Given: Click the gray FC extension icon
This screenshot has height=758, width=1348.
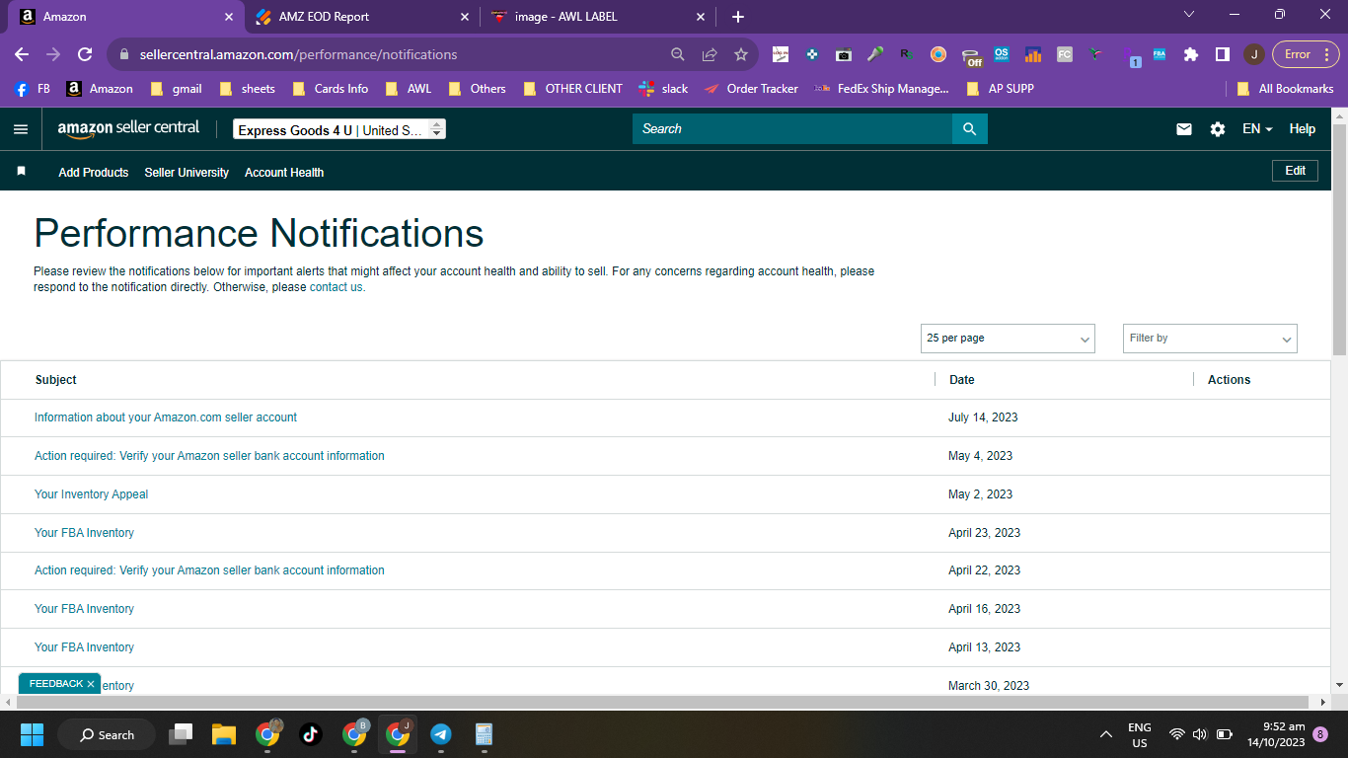Looking at the screenshot, I should click(x=1065, y=54).
